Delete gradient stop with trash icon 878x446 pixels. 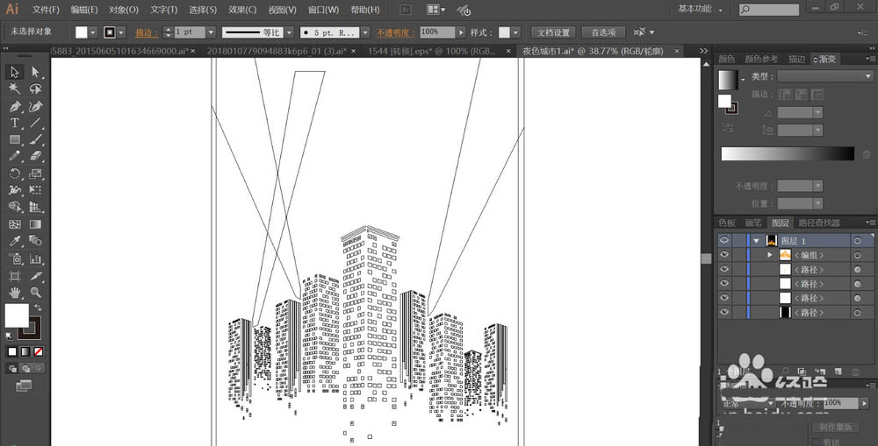[867, 154]
